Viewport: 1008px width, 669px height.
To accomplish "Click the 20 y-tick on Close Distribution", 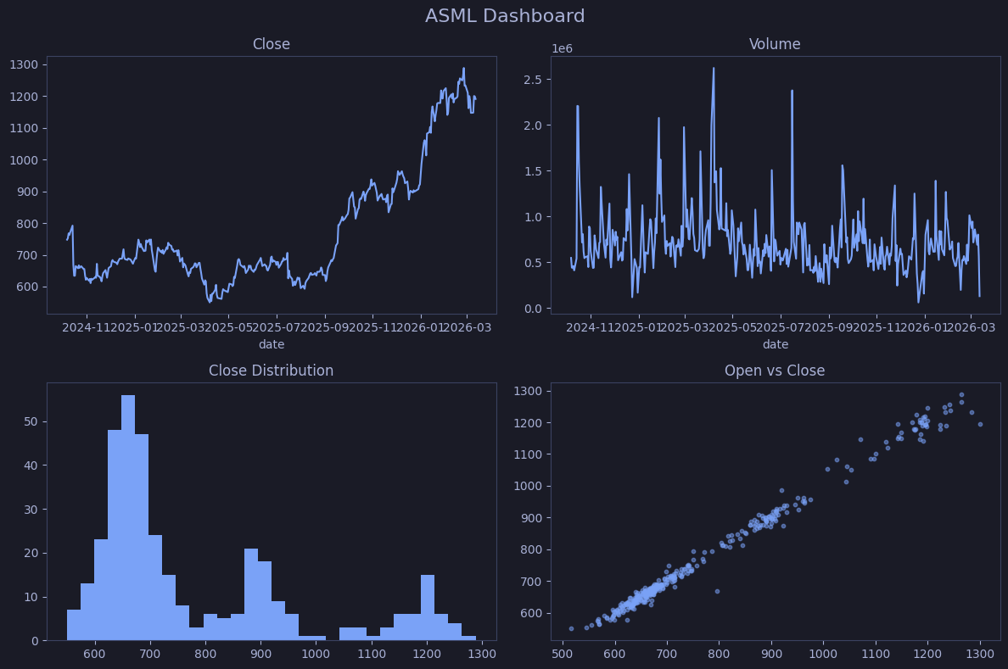I will point(31,554).
